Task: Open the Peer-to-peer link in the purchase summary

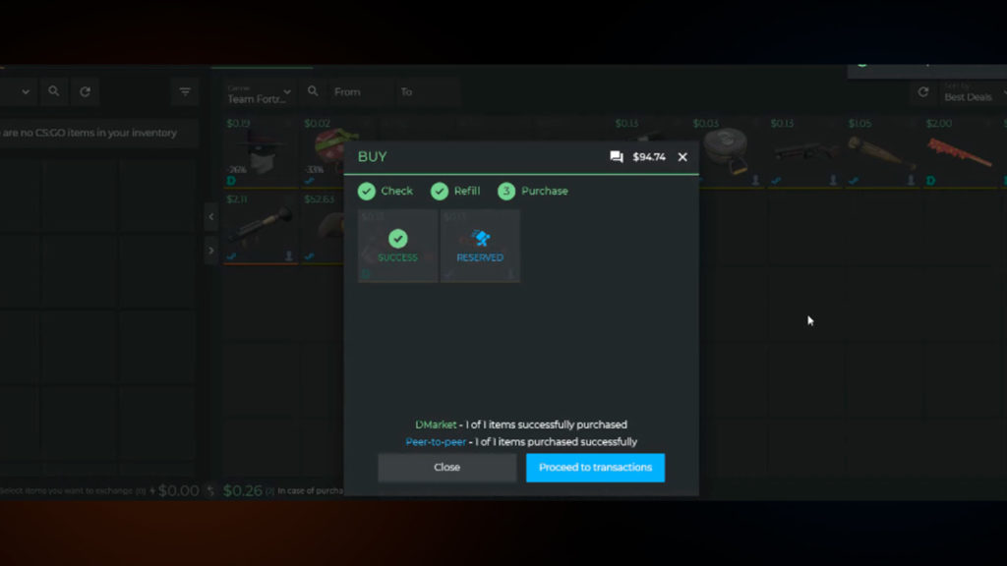Action: [436, 442]
